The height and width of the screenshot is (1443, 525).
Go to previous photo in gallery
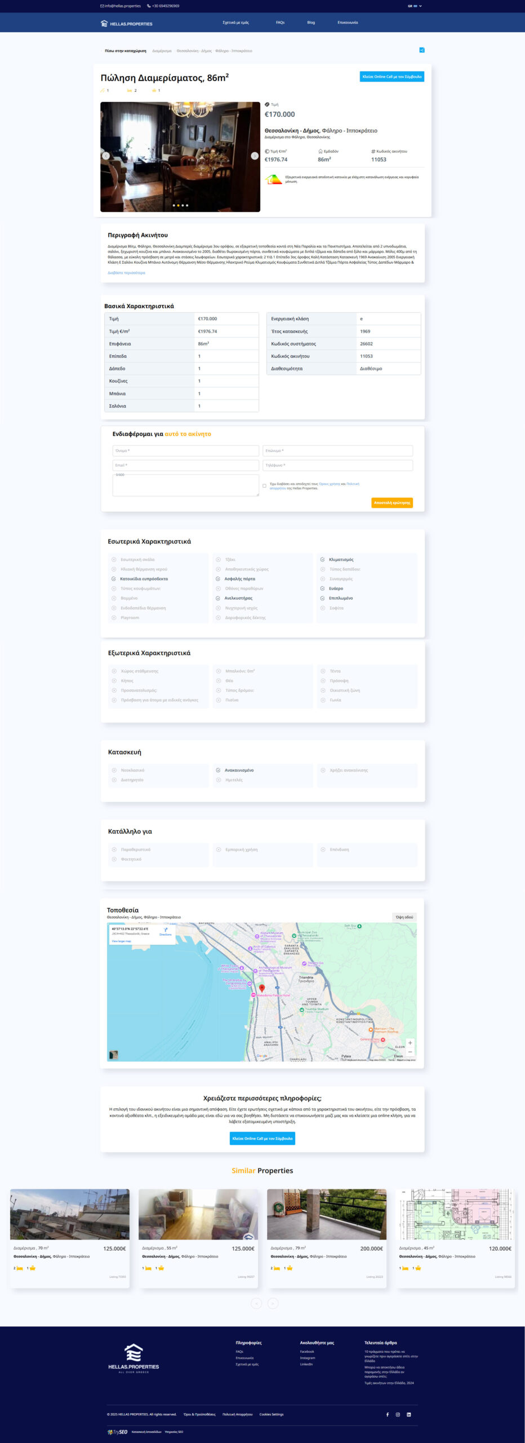click(x=105, y=156)
